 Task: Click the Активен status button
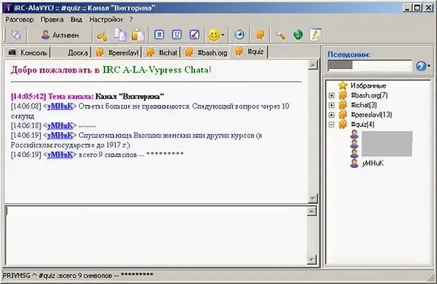pos(60,35)
